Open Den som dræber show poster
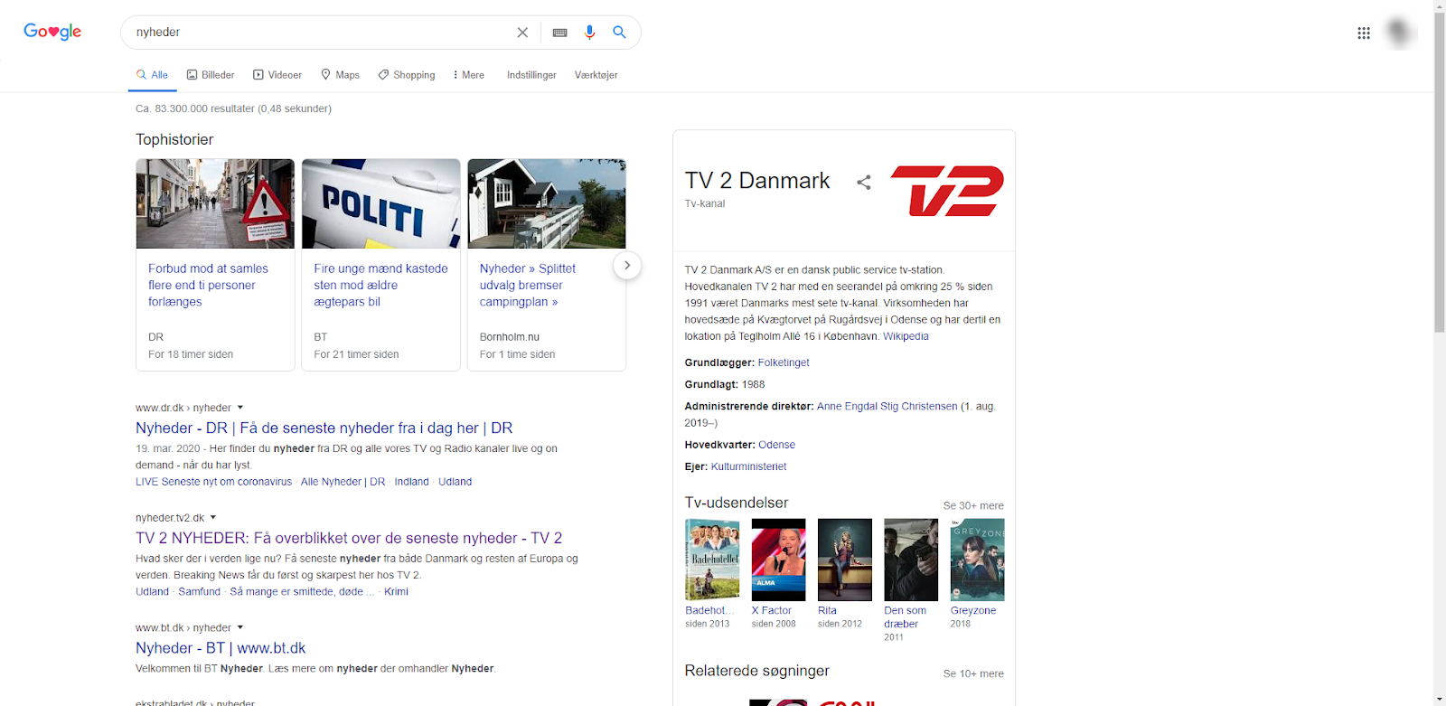 (911, 560)
